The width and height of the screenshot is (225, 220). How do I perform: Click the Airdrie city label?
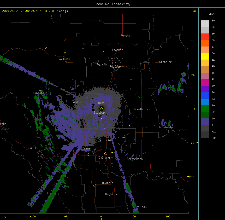(105, 140)
